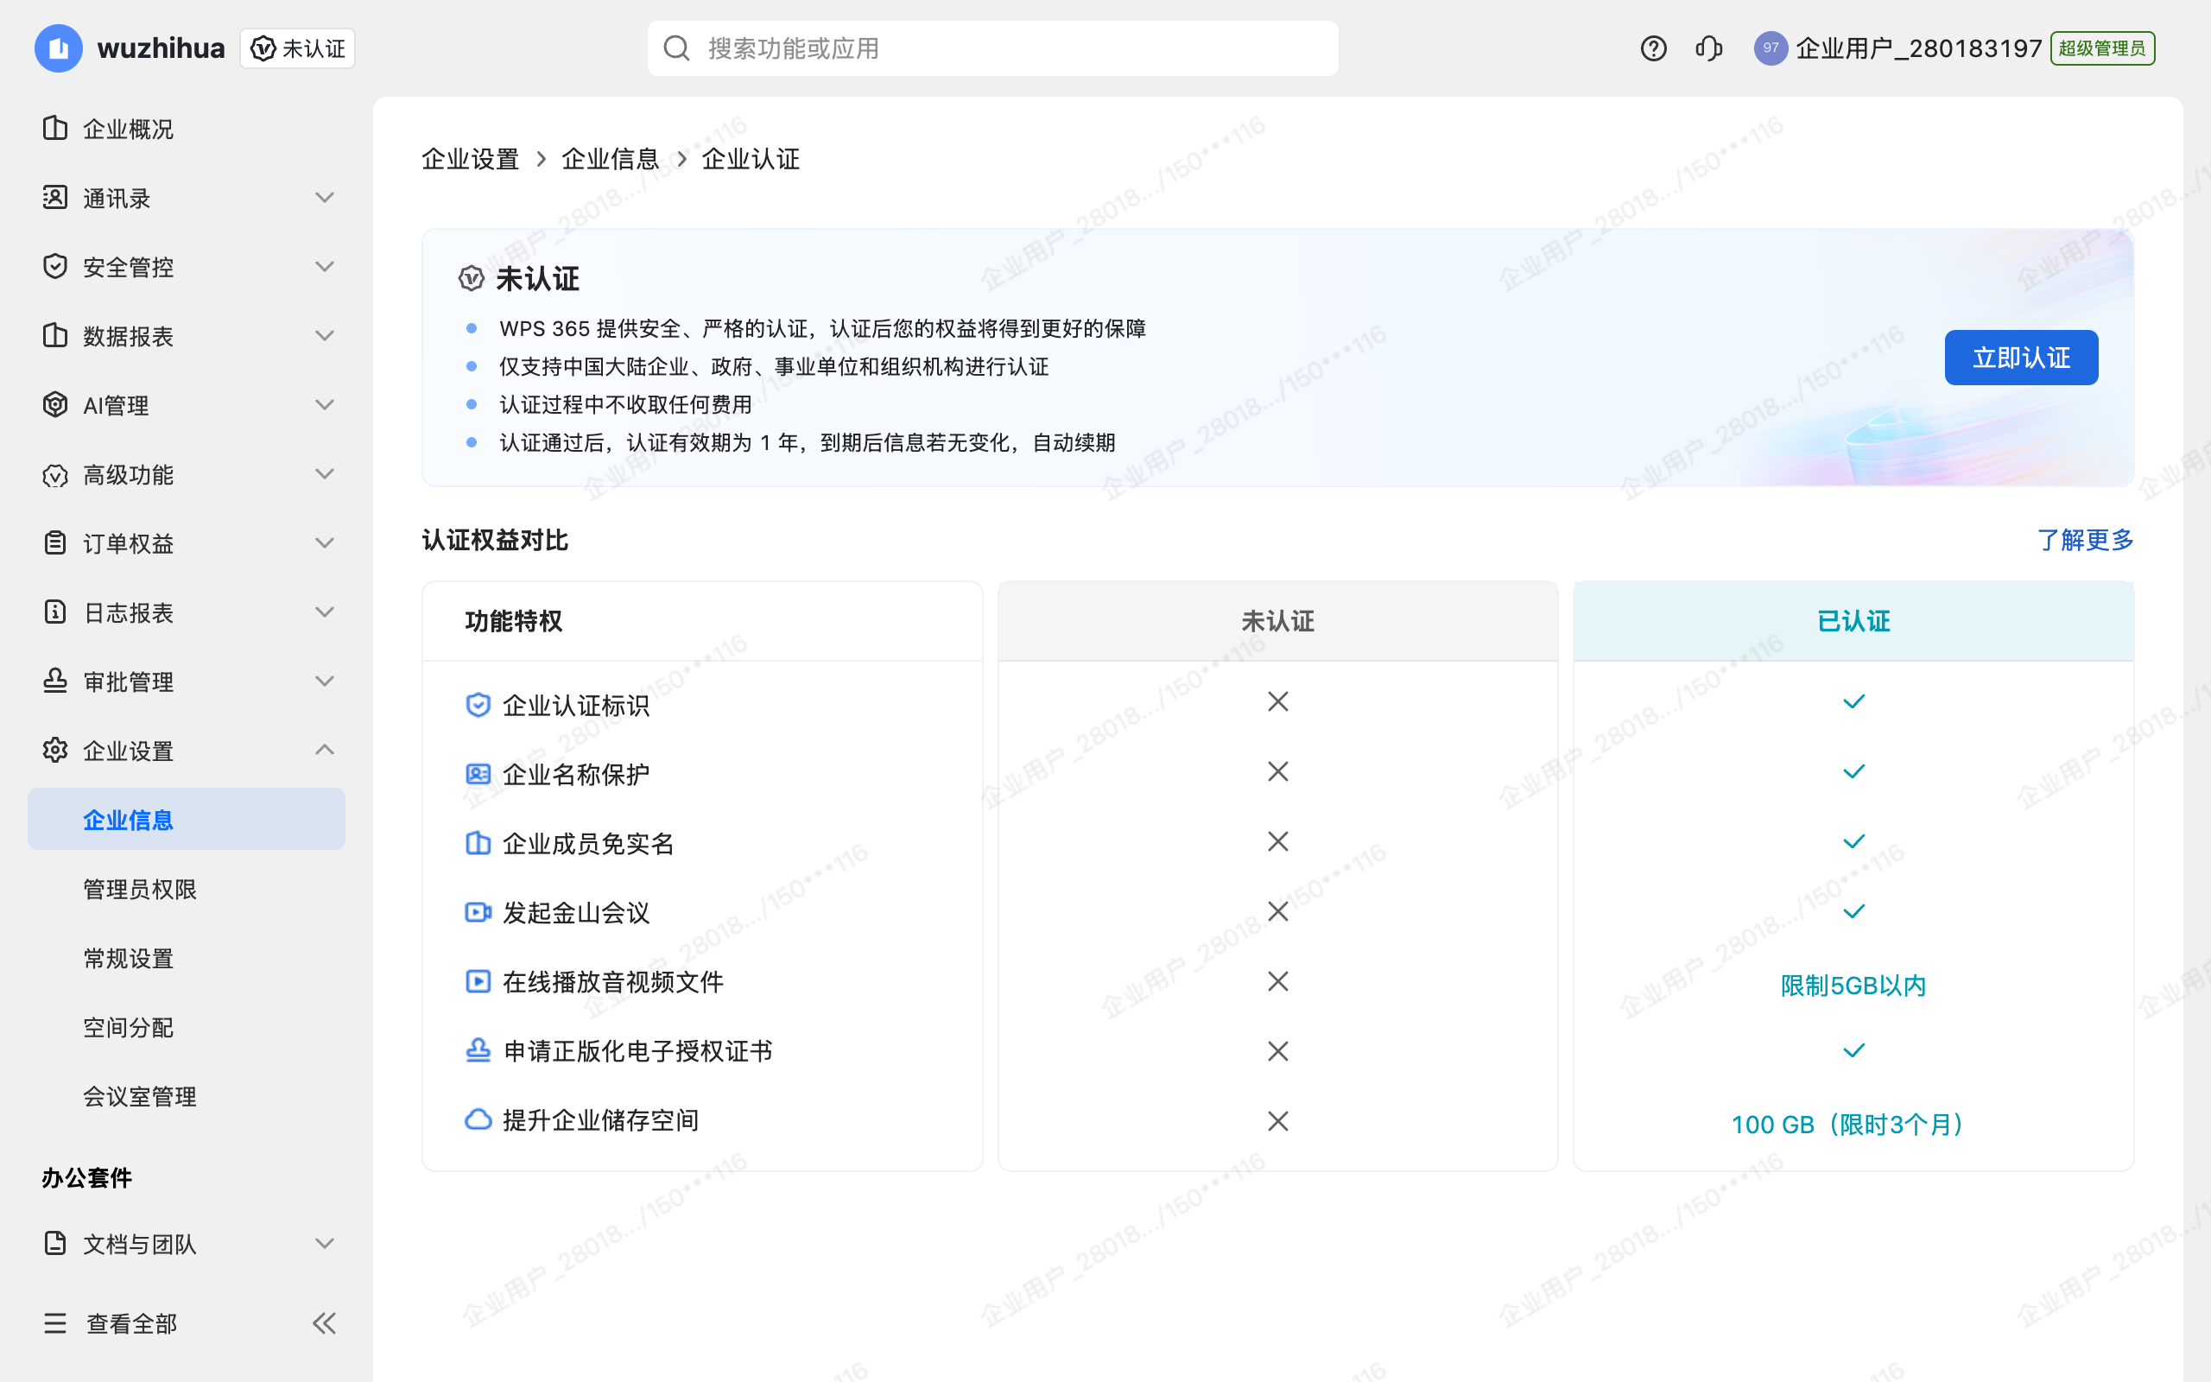Open the 了解更多 link
Viewport: 2211px width, 1382px height.
point(2085,540)
